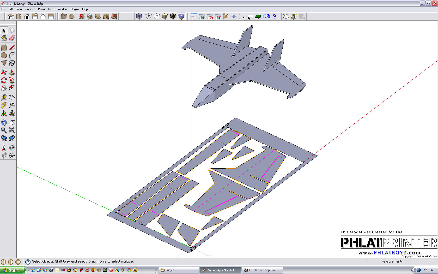
Task: Click the Windows start button
Action: [13, 270]
